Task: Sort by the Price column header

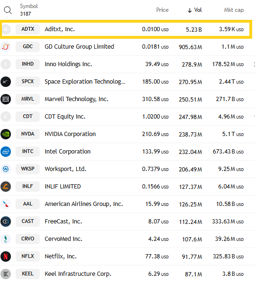Action: (x=162, y=10)
